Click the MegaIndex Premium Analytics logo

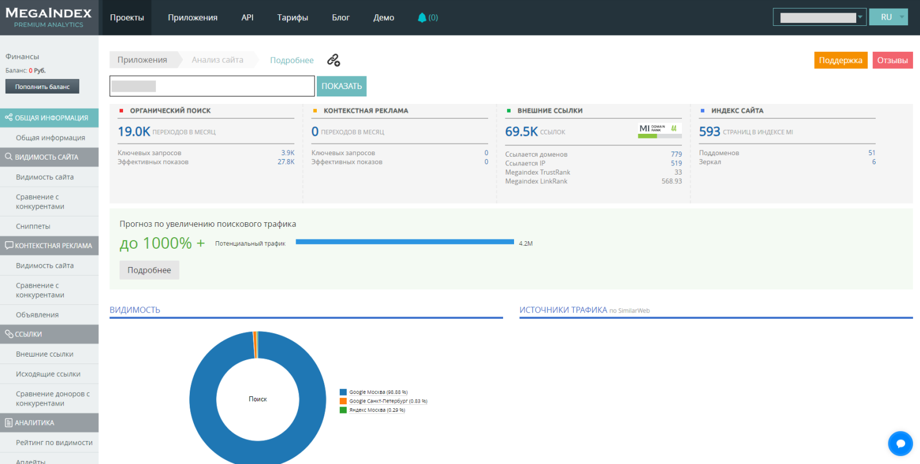(x=49, y=17)
